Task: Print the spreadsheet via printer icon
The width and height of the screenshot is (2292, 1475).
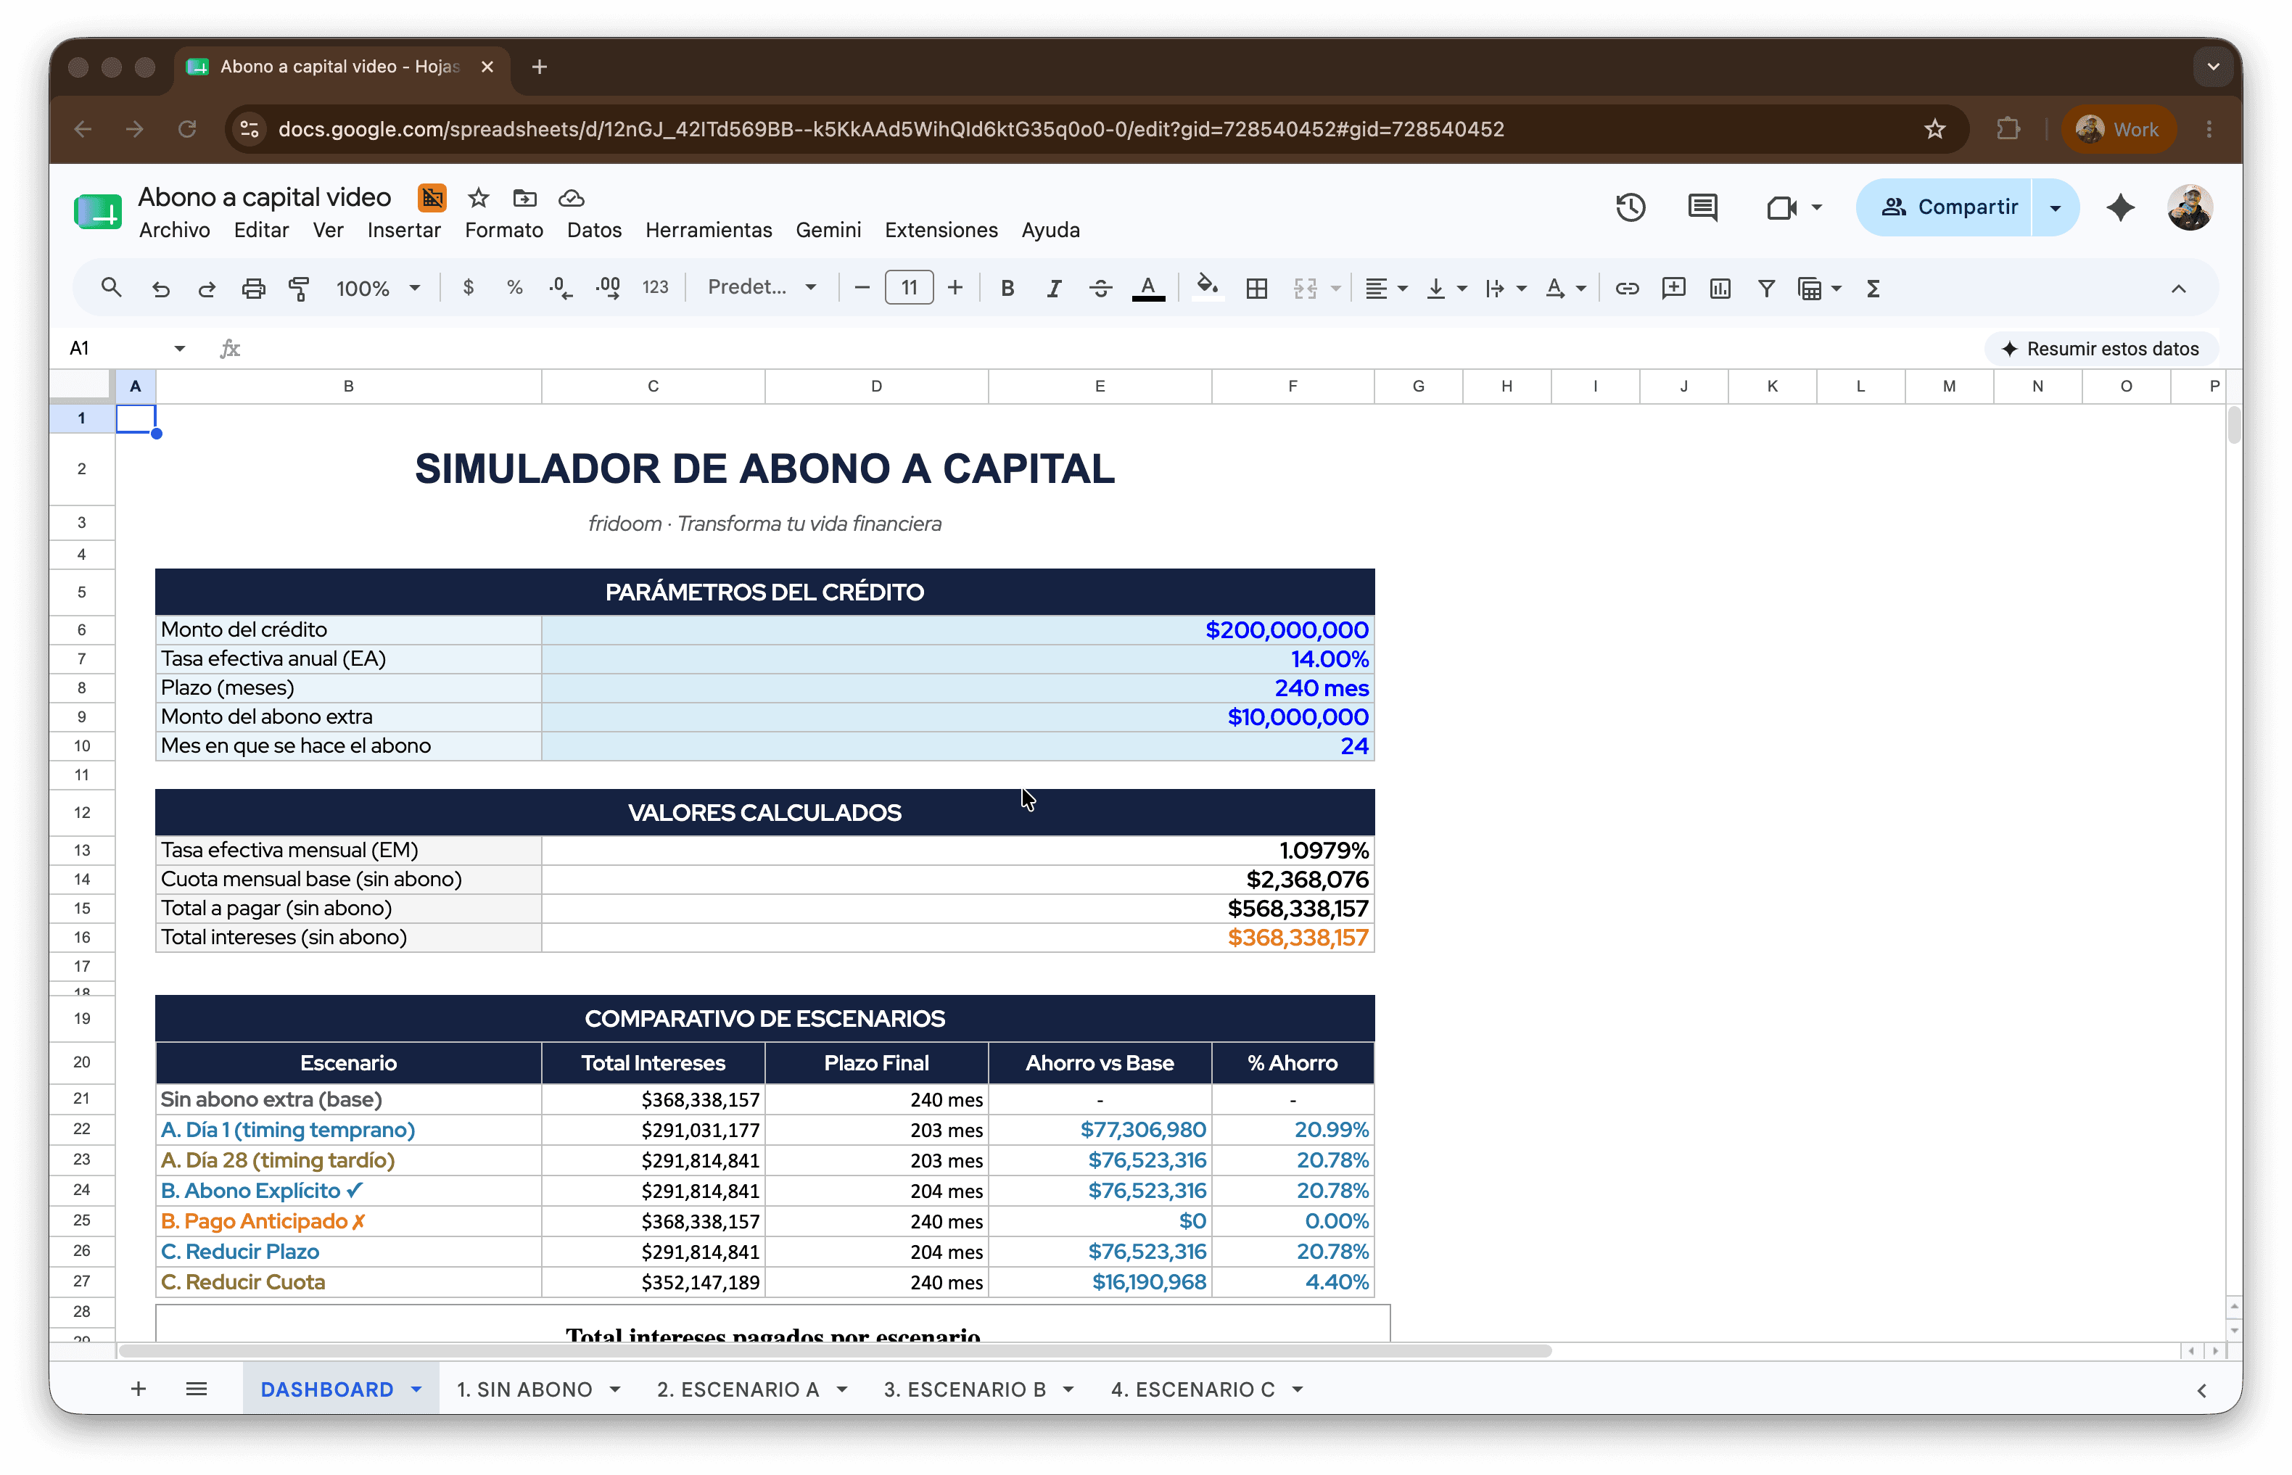Action: point(253,289)
